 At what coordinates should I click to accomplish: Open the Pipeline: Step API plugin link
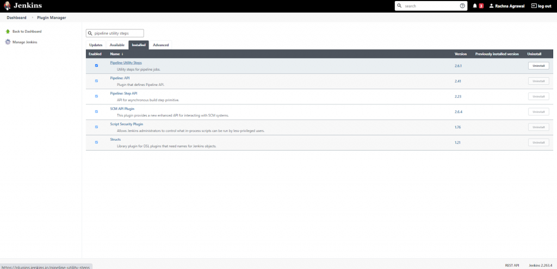point(123,93)
